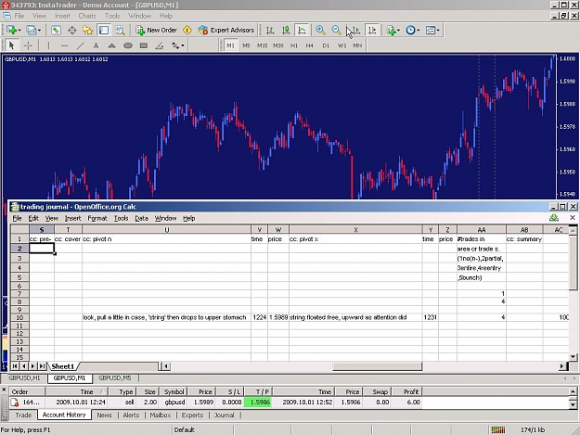Switch chart to bar chart icon
The height and width of the screenshot is (435, 580).
coord(270,31)
